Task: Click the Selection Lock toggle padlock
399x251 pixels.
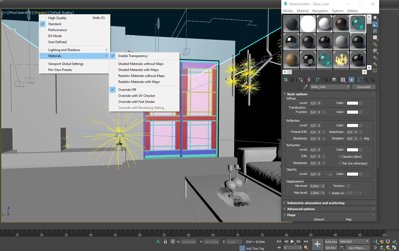Action: coord(165,241)
